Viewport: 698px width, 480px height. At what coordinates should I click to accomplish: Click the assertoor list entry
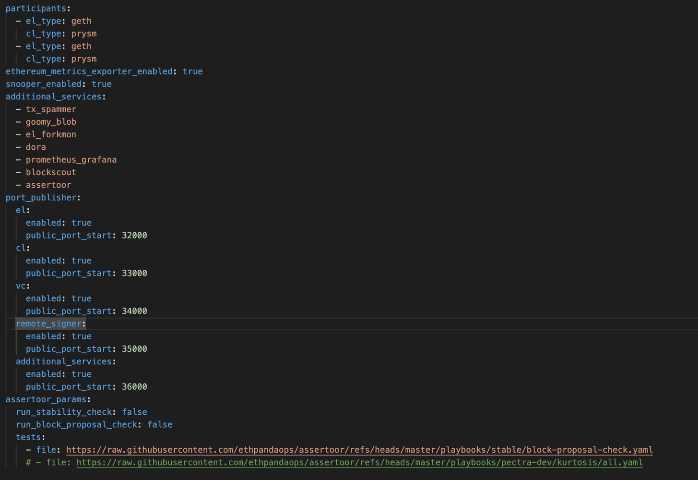tap(48, 185)
